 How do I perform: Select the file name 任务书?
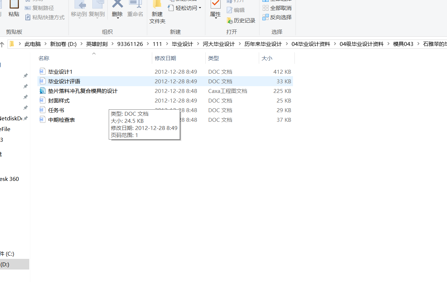tap(56, 110)
